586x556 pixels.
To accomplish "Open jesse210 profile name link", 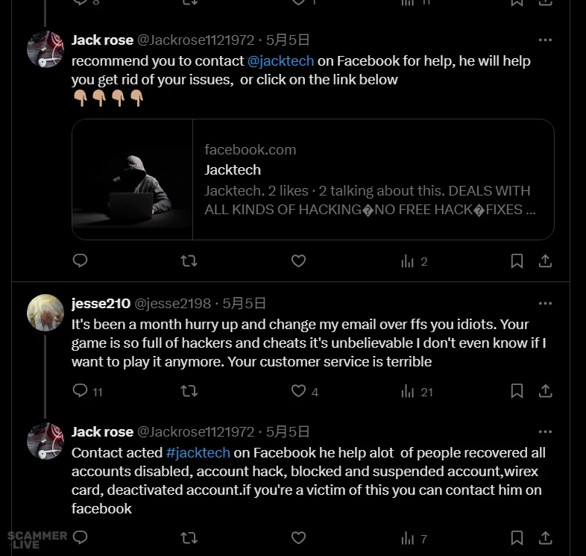I will [101, 304].
